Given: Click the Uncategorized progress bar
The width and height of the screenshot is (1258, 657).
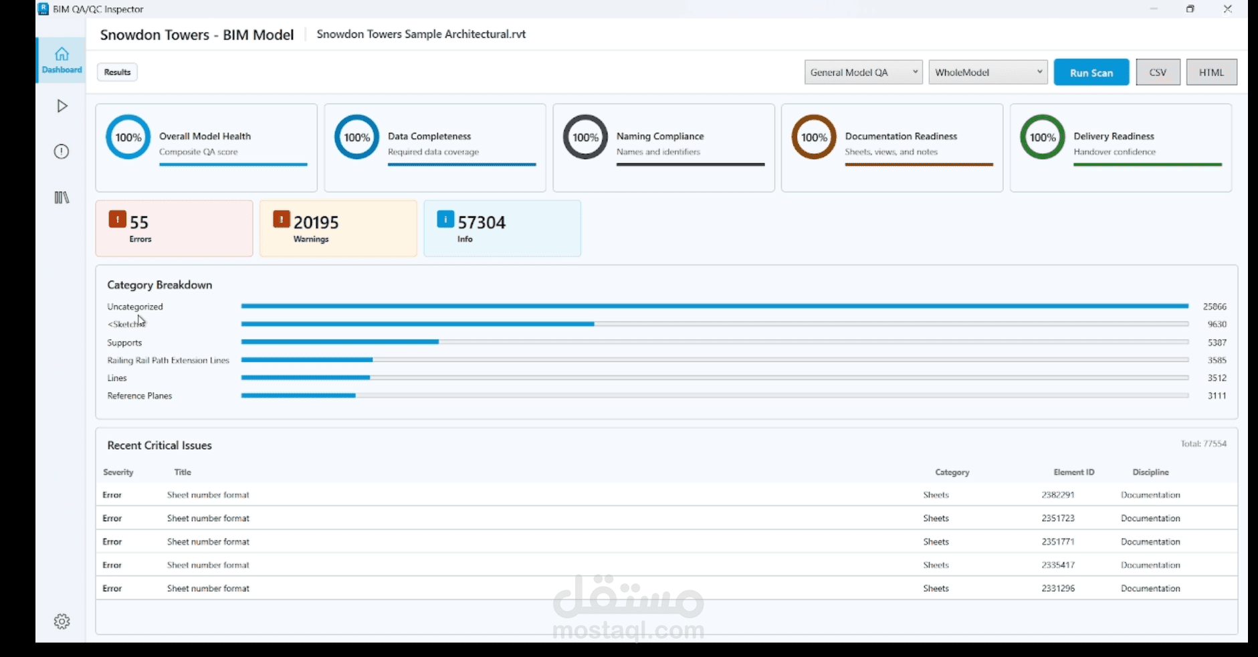Looking at the screenshot, I should pyautogui.click(x=715, y=306).
